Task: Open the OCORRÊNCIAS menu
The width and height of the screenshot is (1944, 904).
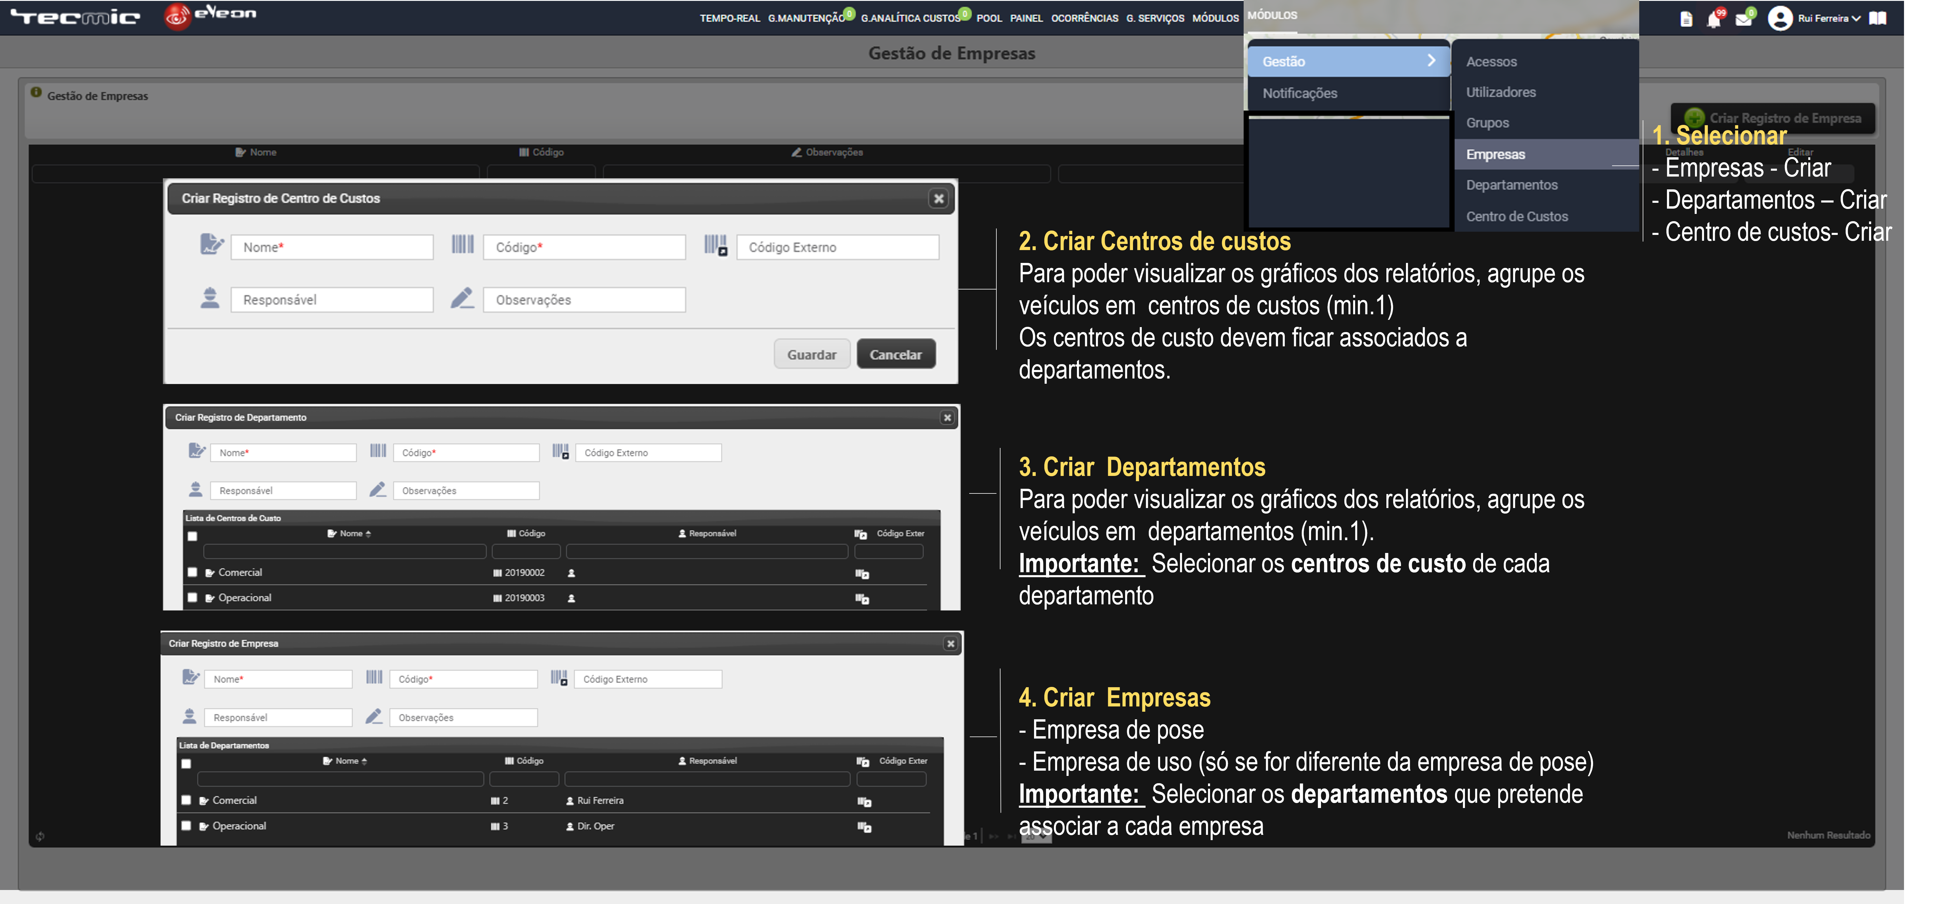Action: [1085, 18]
